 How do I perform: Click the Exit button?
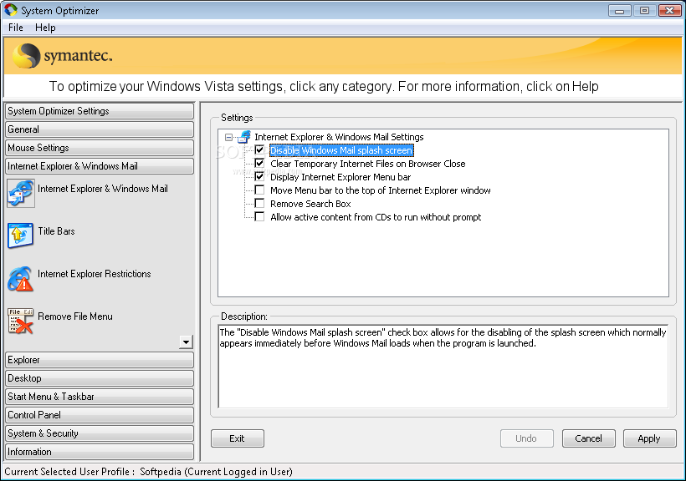pyautogui.click(x=237, y=438)
